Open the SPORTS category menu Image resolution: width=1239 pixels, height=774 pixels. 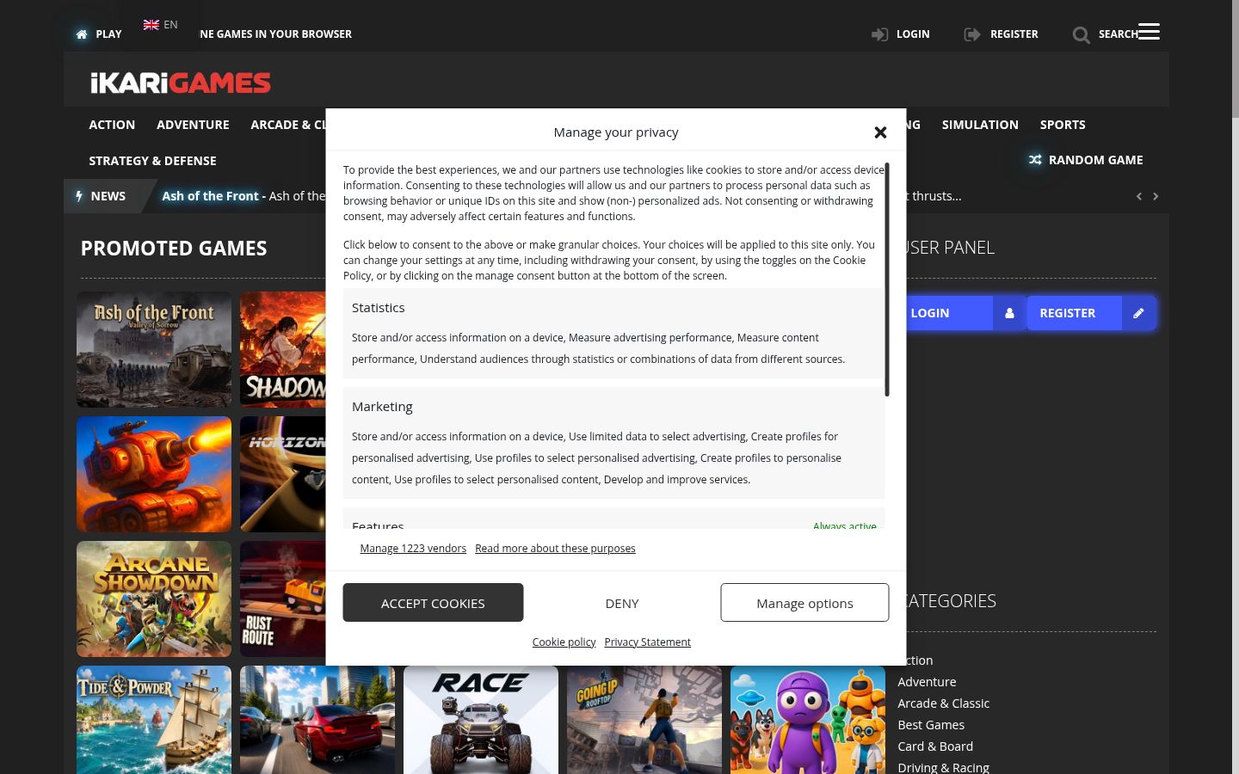click(1063, 125)
